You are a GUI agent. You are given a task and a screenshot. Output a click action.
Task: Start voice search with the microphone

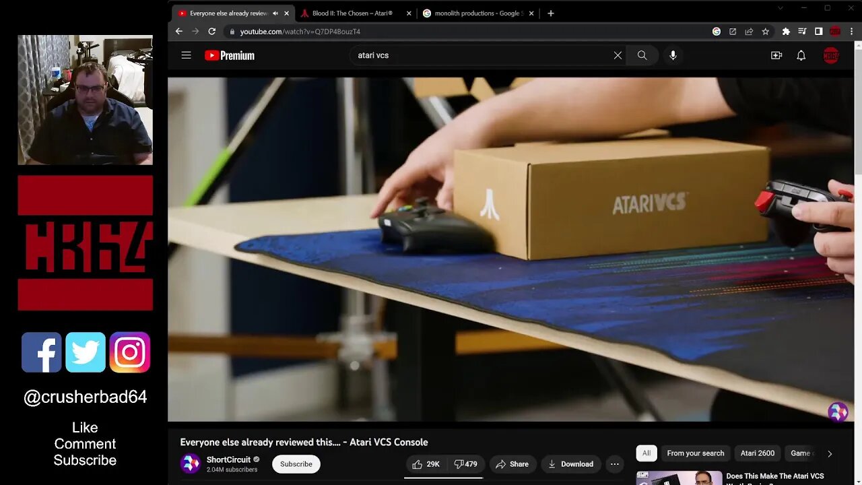pos(673,55)
